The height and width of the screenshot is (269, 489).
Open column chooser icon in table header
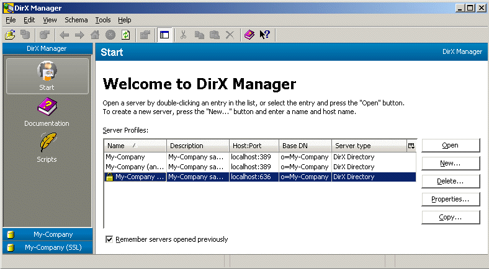point(411,146)
